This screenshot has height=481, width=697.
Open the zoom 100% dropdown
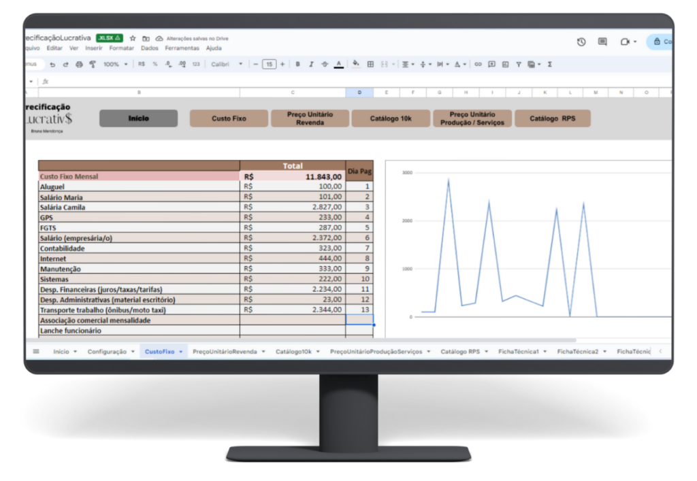(115, 65)
